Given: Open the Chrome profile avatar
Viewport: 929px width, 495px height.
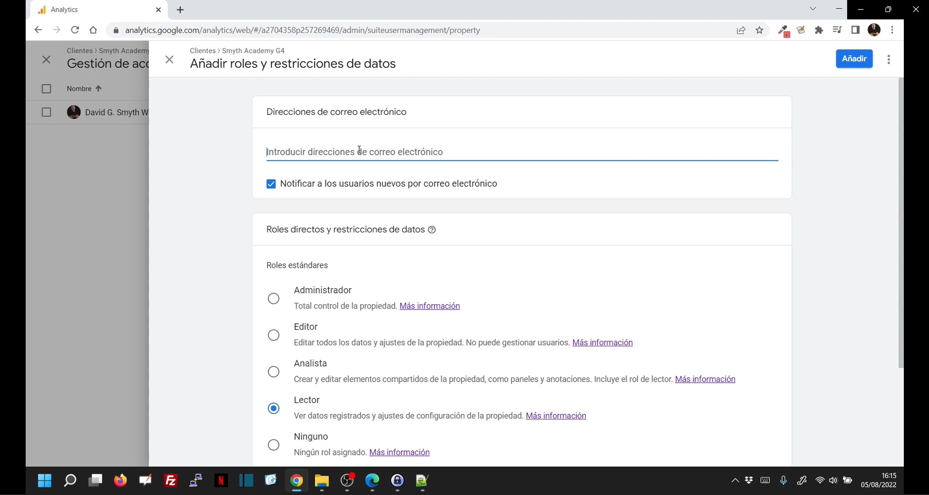Looking at the screenshot, I should pos(874,30).
